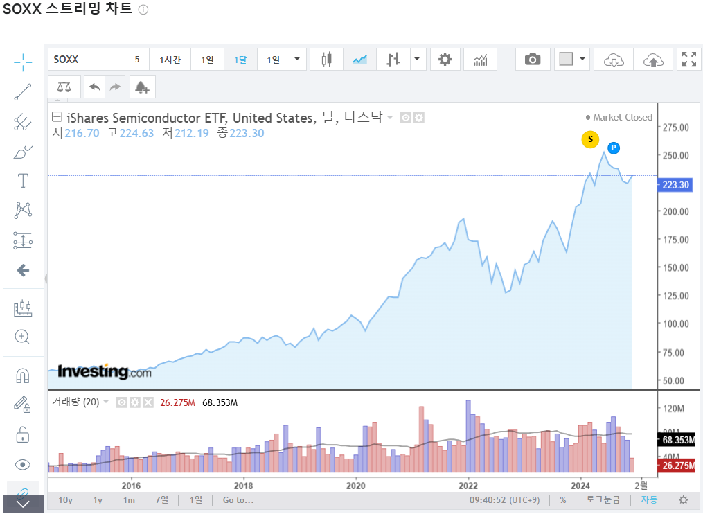Switch to candlestick chart style

point(326,59)
